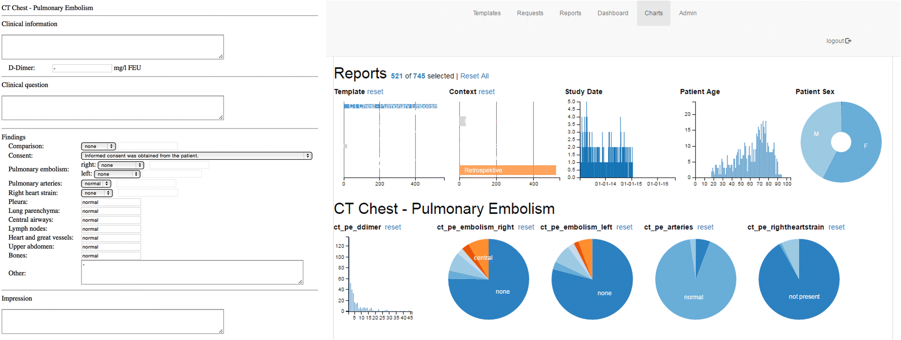Switch to the Charts tab
Image resolution: width=901 pixels, height=340 pixels.
(x=654, y=13)
